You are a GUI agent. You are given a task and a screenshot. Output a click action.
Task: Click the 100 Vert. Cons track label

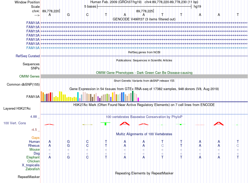click(15, 123)
